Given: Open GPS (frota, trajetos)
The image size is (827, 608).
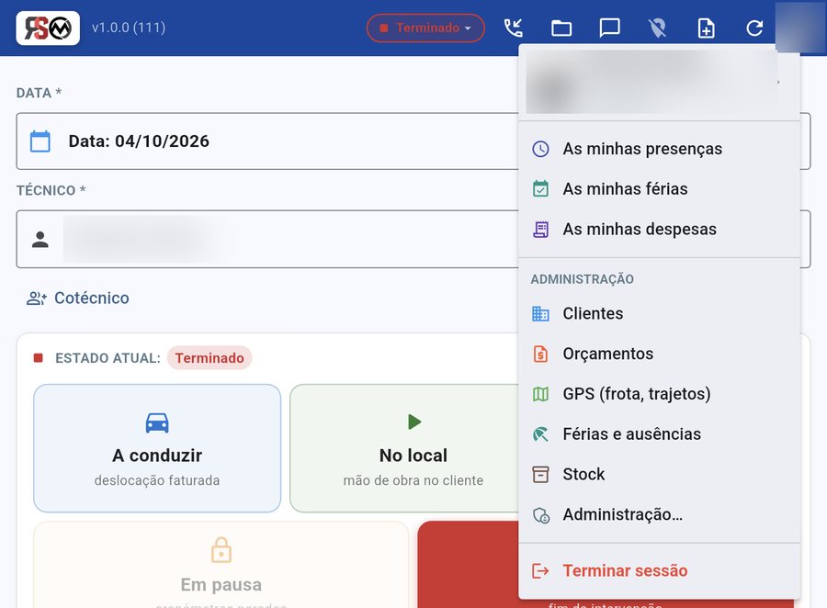Looking at the screenshot, I should point(659,393).
